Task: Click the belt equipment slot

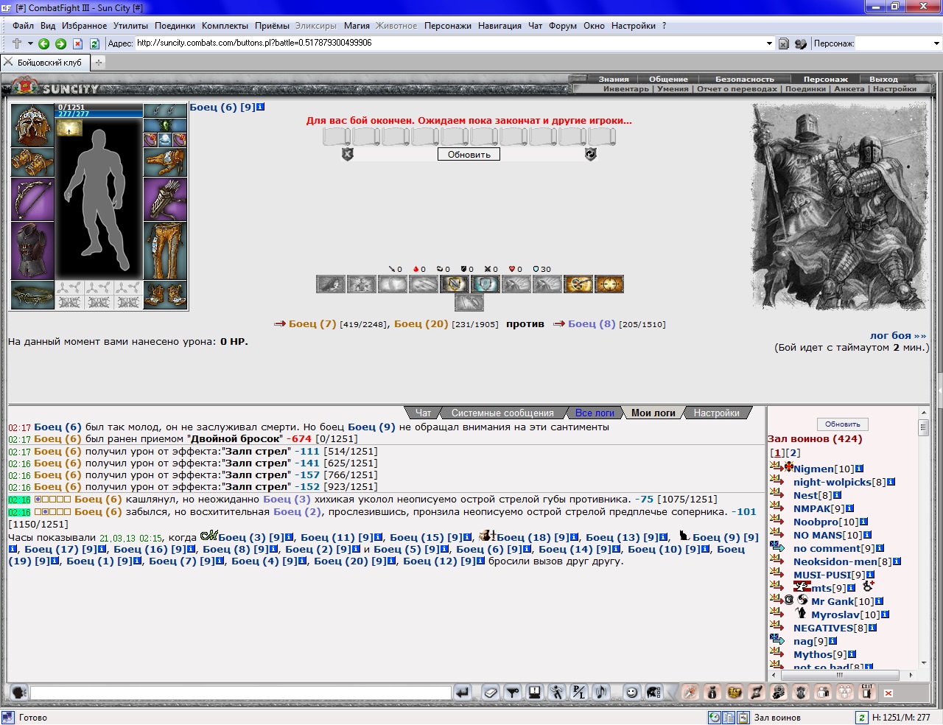Action: pos(32,295)
